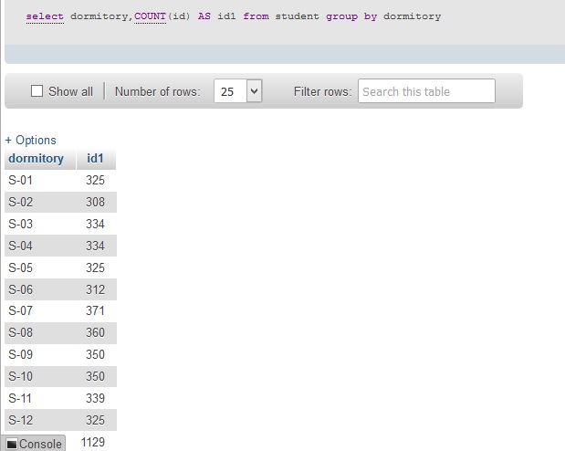Click the 371 count value
The image size is (565, 451).
pos(95,310)
